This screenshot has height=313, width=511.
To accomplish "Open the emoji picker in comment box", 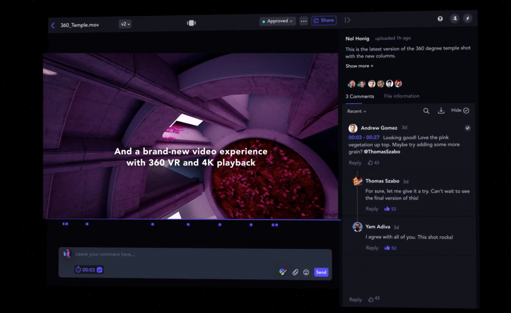I will pyautogui.click(x=306, y=272).
